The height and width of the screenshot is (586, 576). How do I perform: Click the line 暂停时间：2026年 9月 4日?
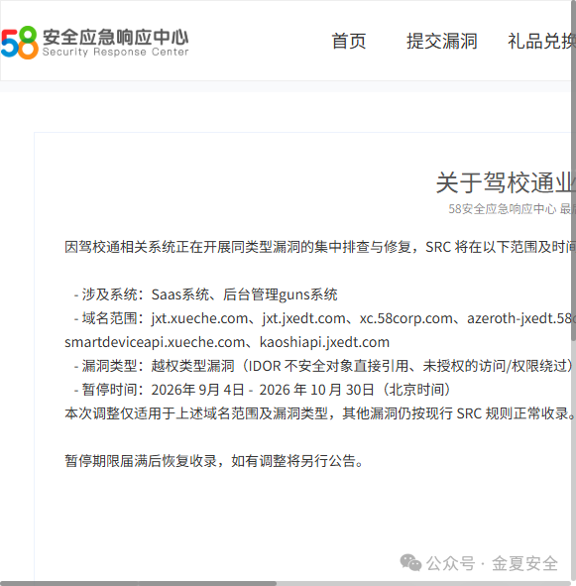pyautogui.click(x=262, y=390)
